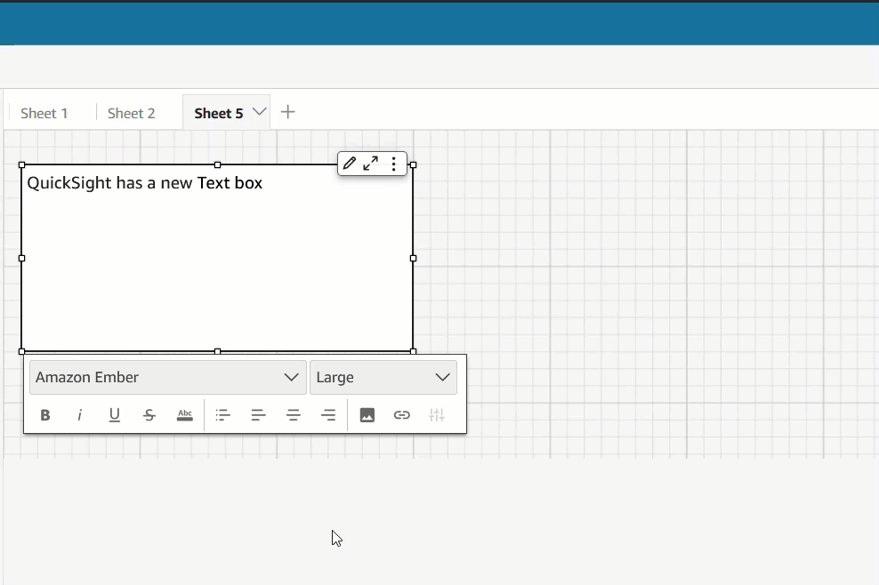879x585 pixels.
Task: Click the text 'QuickSight has a new Text box'
Action: click(x=145, y=182)
